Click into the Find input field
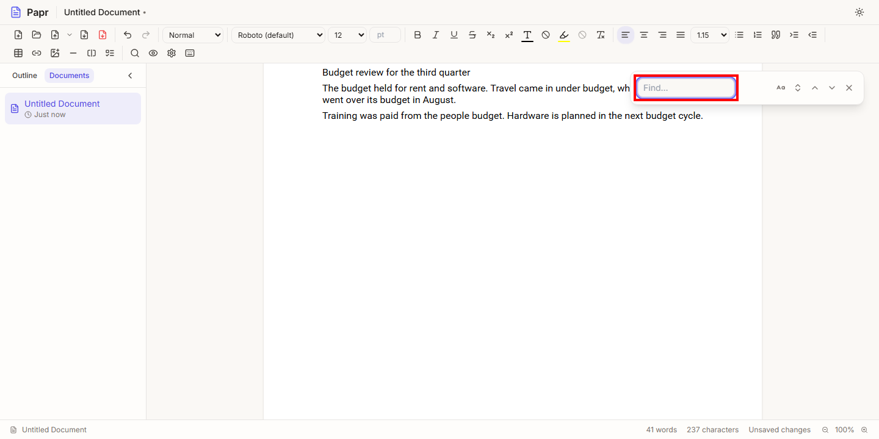 click(686, 88)
